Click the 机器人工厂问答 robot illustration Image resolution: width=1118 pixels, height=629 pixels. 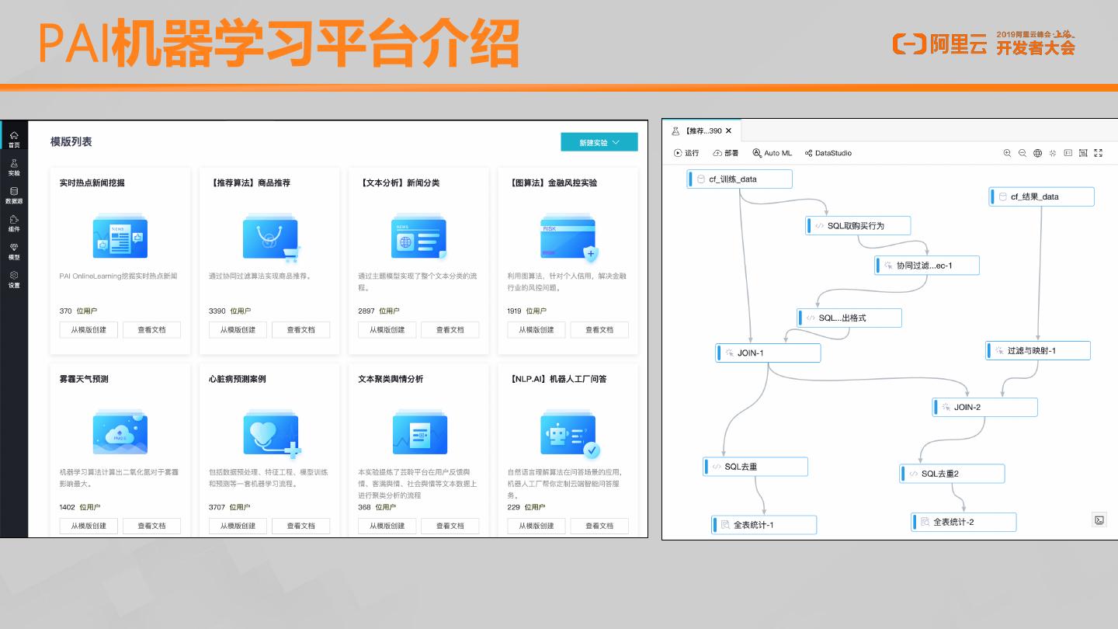[570, 435]
